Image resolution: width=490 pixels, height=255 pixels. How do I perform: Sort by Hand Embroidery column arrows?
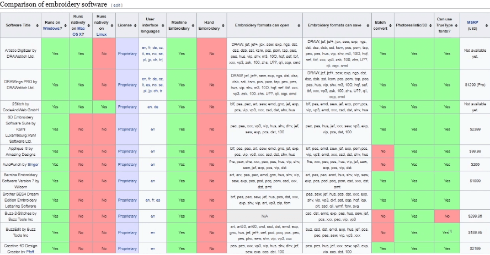point(223,25)
